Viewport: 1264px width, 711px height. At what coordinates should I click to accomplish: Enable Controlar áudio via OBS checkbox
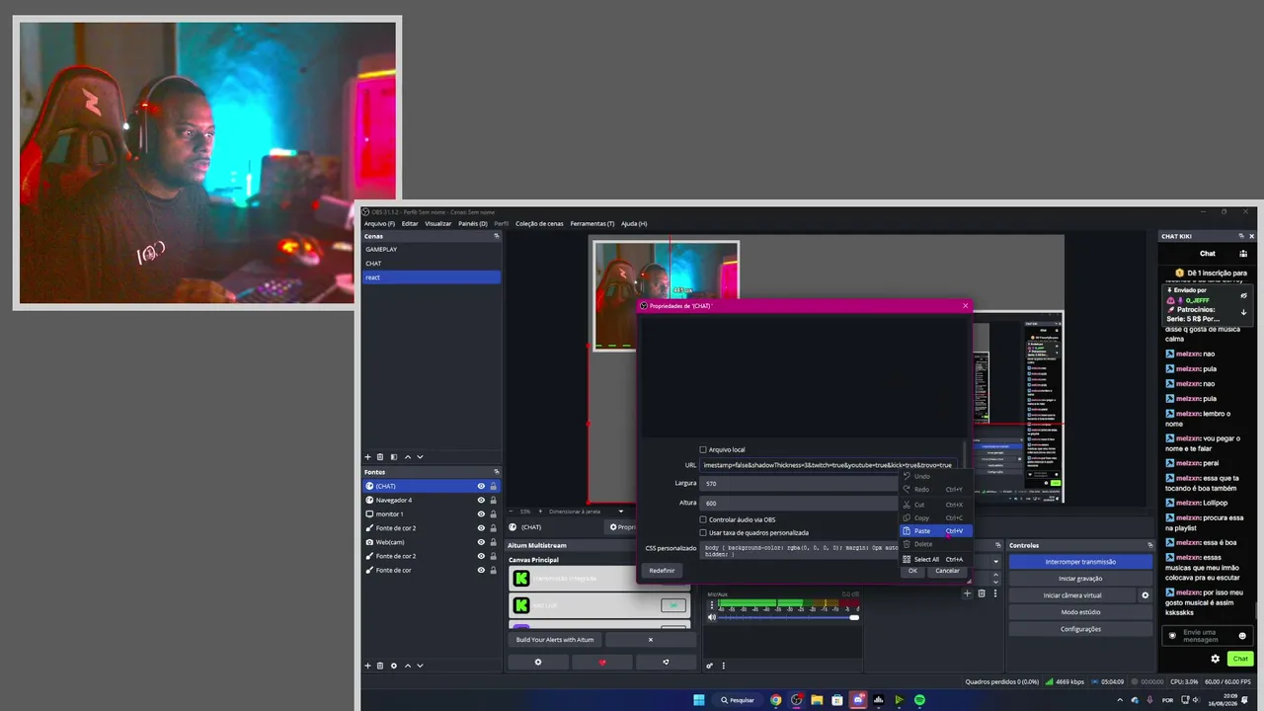[703, 519]
